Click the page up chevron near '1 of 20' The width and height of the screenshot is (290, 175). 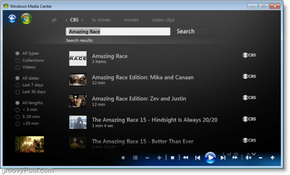click(x=248, y=154)
